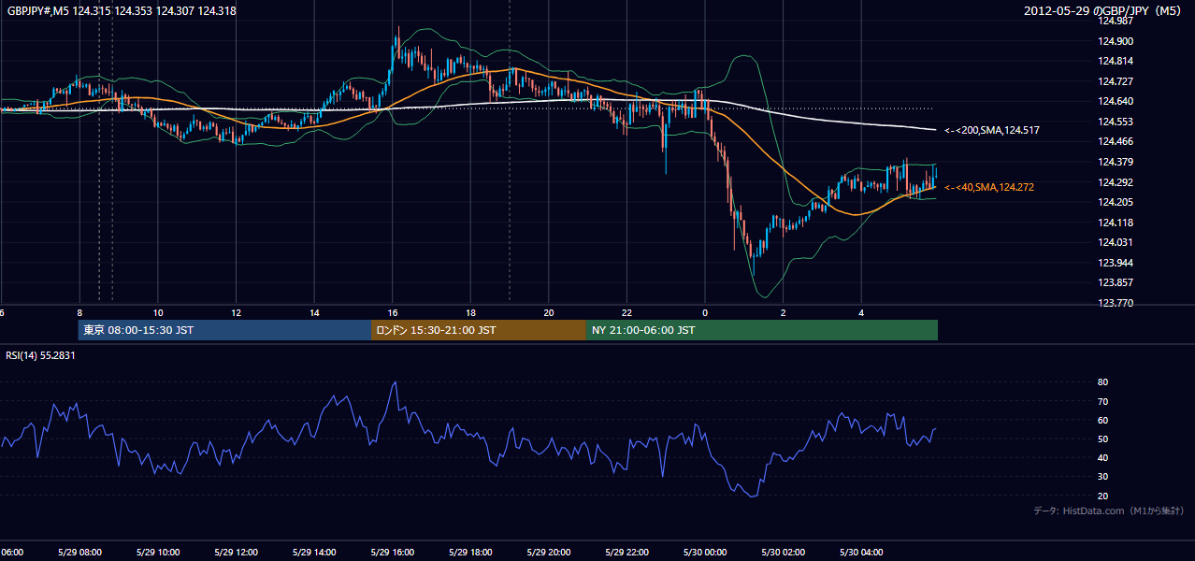Click price axis label 124.466
Viewport: 1195px width, 561px height.
point(1115,142)
